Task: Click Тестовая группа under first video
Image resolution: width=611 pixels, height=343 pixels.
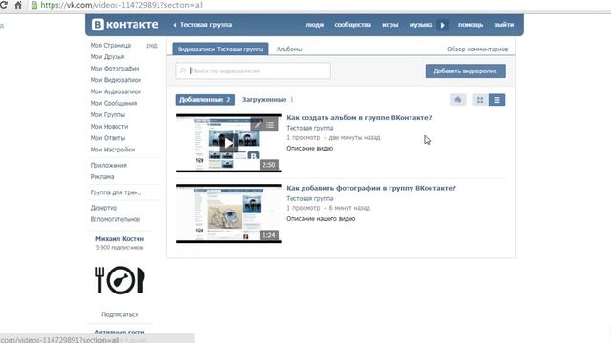Action: (x=310, y=128)
